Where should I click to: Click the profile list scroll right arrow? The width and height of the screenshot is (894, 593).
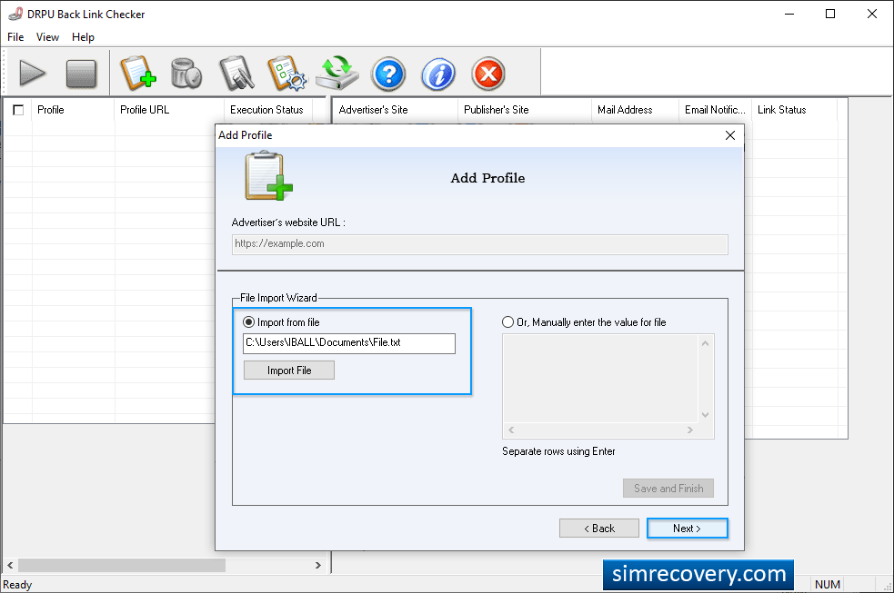click(318, 565)
